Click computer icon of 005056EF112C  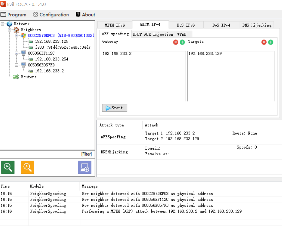[x=23, y=53]
